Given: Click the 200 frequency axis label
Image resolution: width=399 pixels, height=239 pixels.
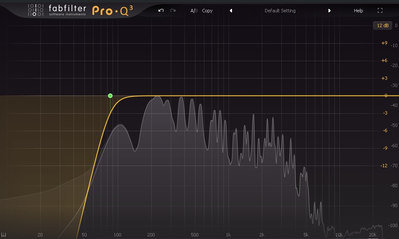Looking at the screenshot, I should coord(151,235).
